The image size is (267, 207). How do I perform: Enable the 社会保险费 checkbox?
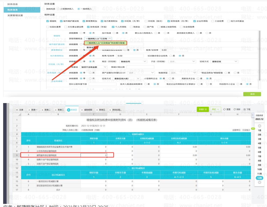click(x=181, y=27)
